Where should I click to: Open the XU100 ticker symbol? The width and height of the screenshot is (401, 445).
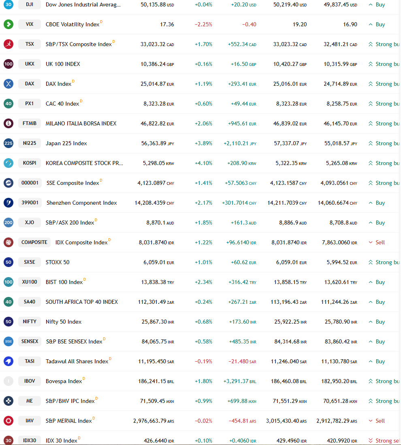pyautogui.click(x=30, y=282)
